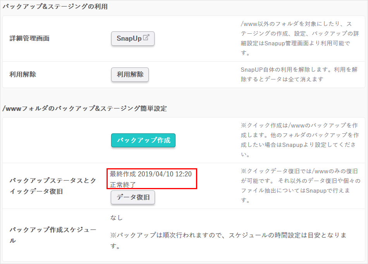Image resolution: width=368 pixels, height=264 pixels.
Task: Select the bold 利用解除 row label on the left
Action: [x=23, y=75]
